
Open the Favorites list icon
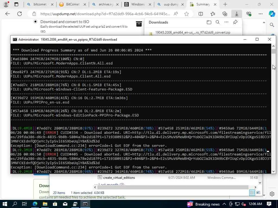pyautogui.click(x=213, y=14)
